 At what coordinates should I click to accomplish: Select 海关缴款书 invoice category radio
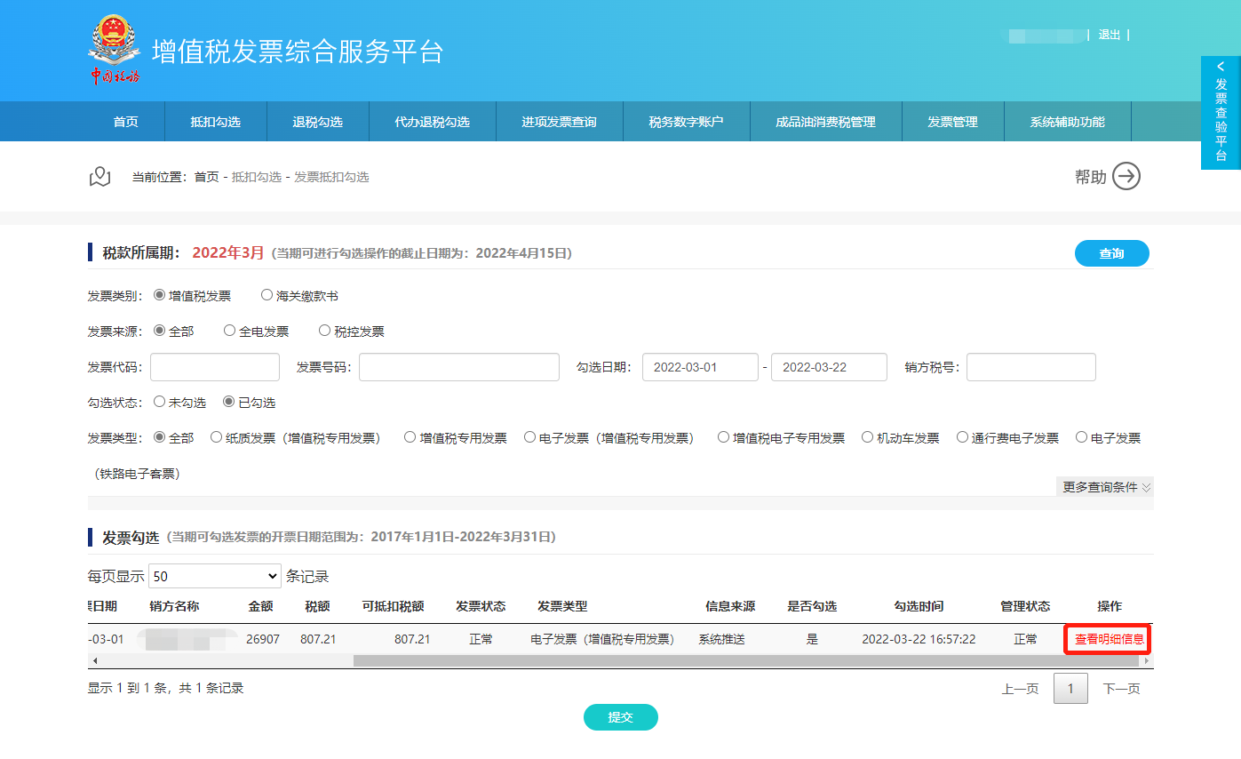266,295
